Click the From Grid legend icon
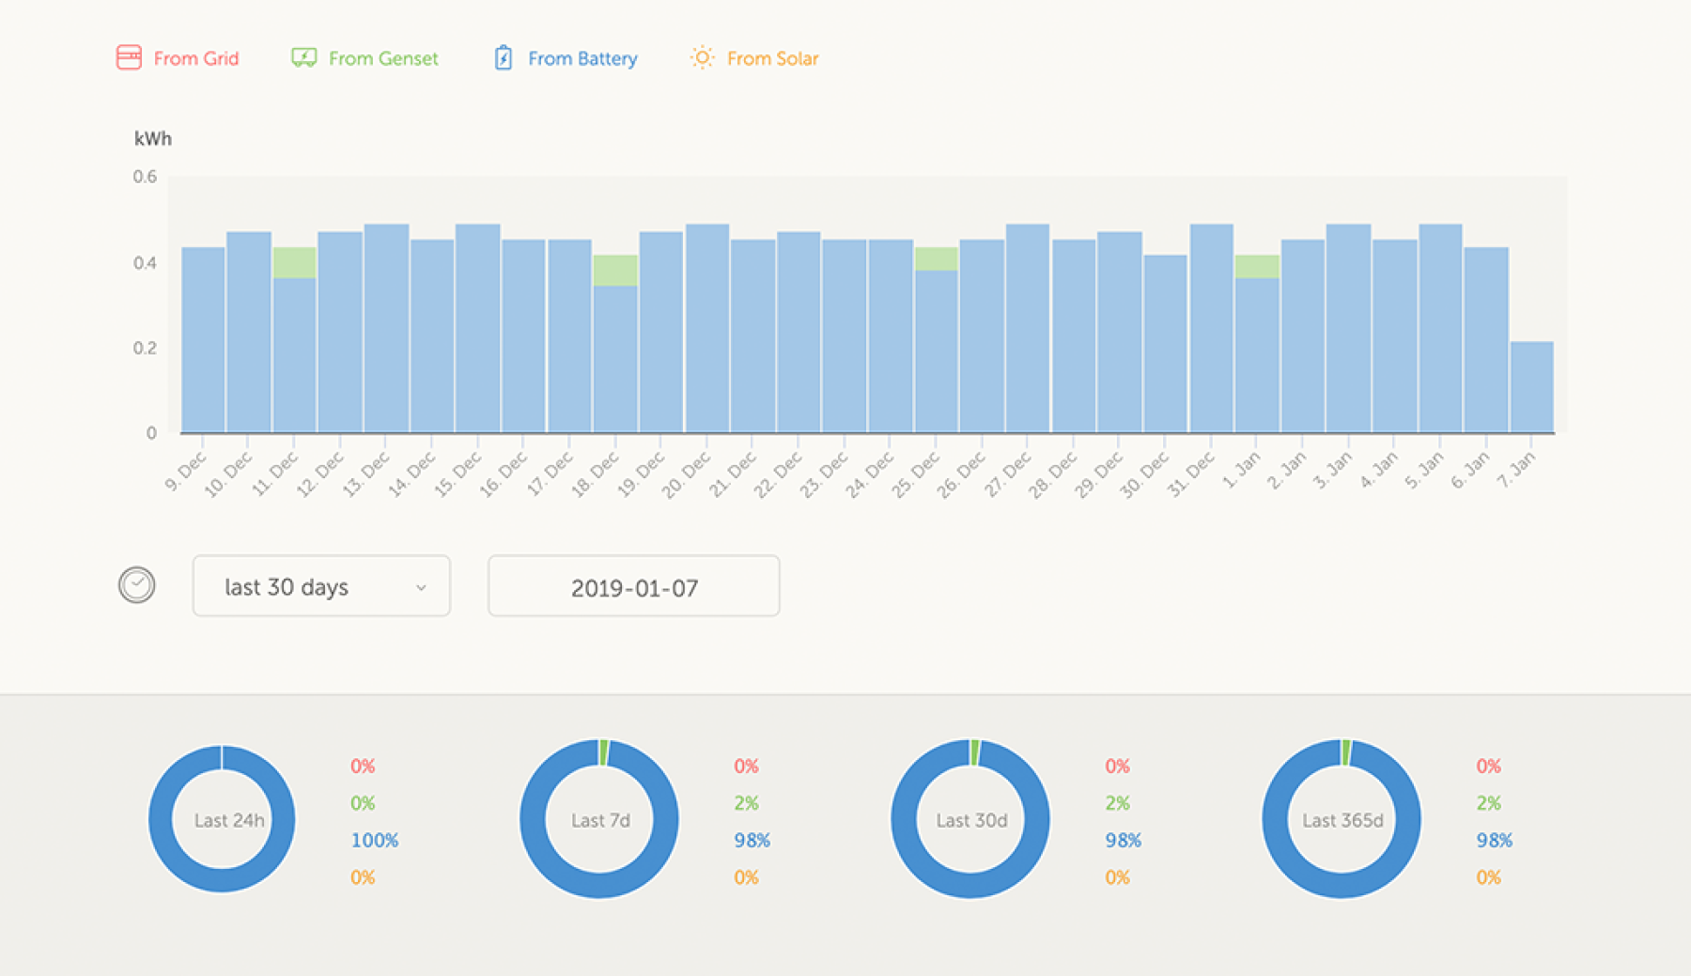 pyautogui.click(x=129, y=57)
